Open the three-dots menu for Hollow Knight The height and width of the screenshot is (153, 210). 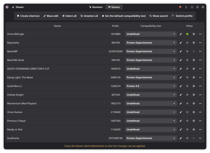coord(200,95)
